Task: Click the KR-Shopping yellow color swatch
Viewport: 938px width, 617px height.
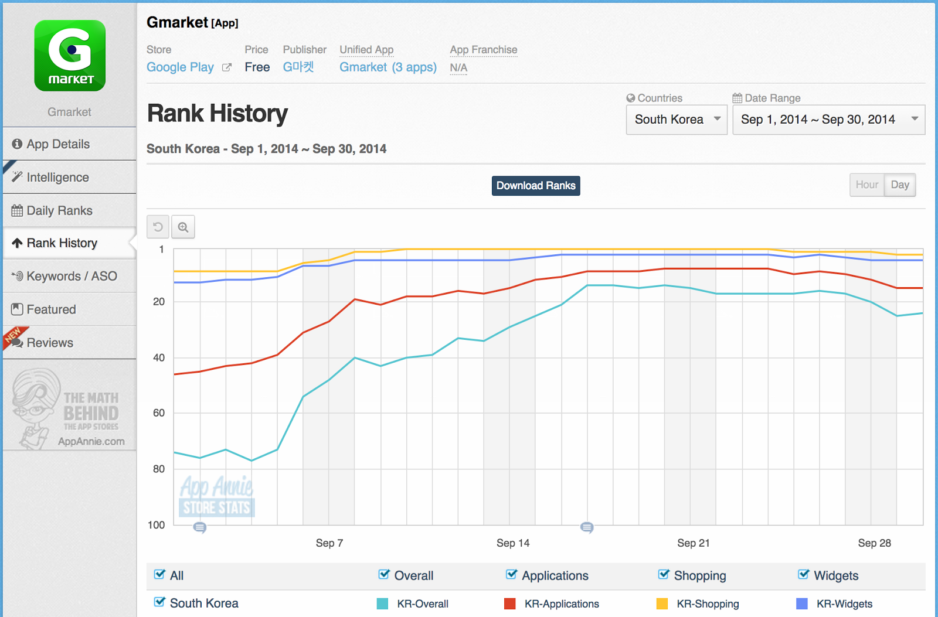Action: 662,604
